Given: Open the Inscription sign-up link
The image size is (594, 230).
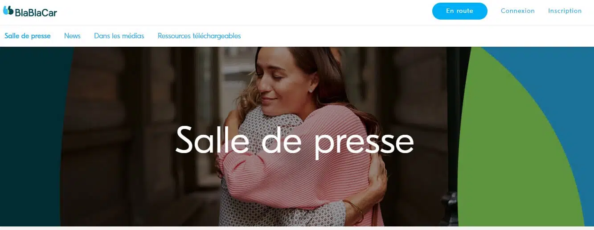Looking at the screenshot, I should coord(565,11).
